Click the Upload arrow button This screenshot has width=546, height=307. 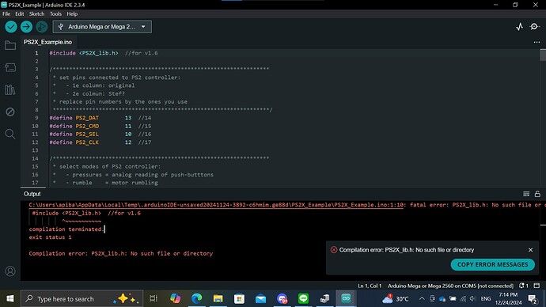[x=26, y=27]
